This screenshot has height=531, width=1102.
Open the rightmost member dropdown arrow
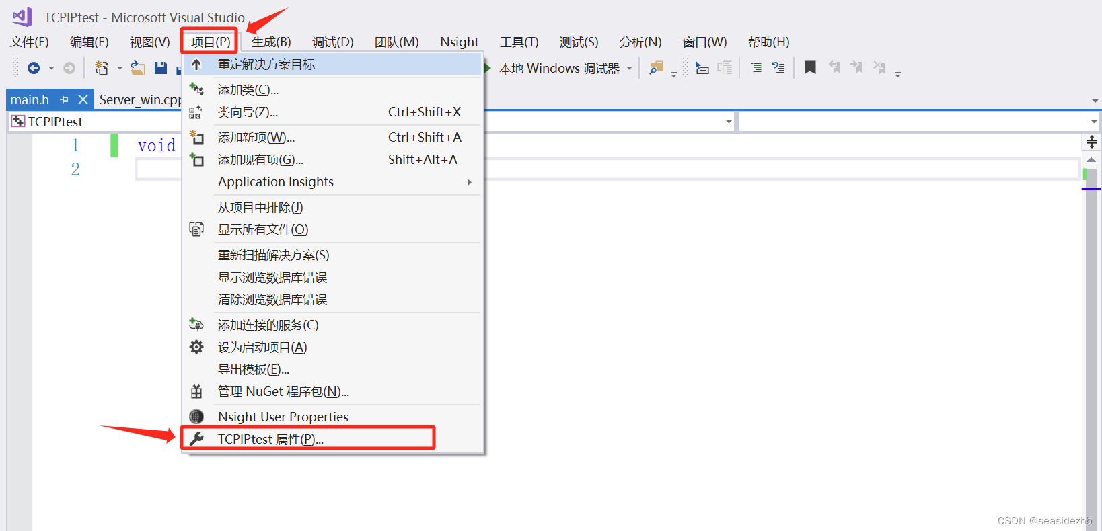[1094, 122]
